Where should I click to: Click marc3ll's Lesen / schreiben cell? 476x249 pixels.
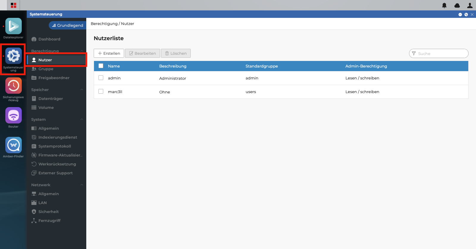pyautogui.click(x=362, y=92)
